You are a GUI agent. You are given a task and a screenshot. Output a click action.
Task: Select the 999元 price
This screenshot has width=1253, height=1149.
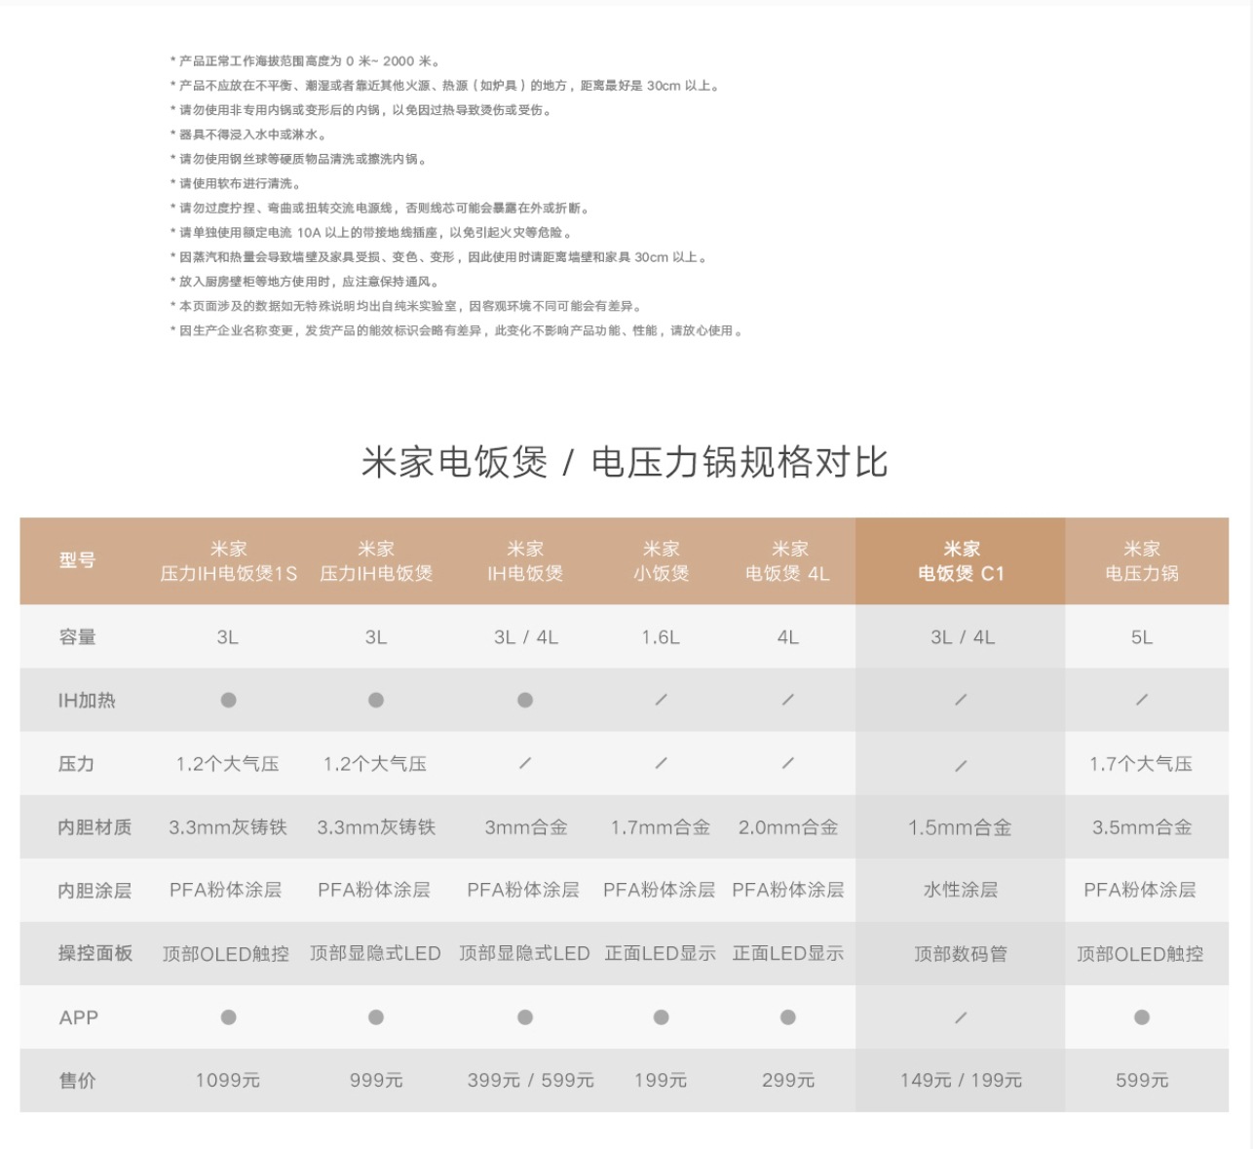click(x=376, y=1080)
